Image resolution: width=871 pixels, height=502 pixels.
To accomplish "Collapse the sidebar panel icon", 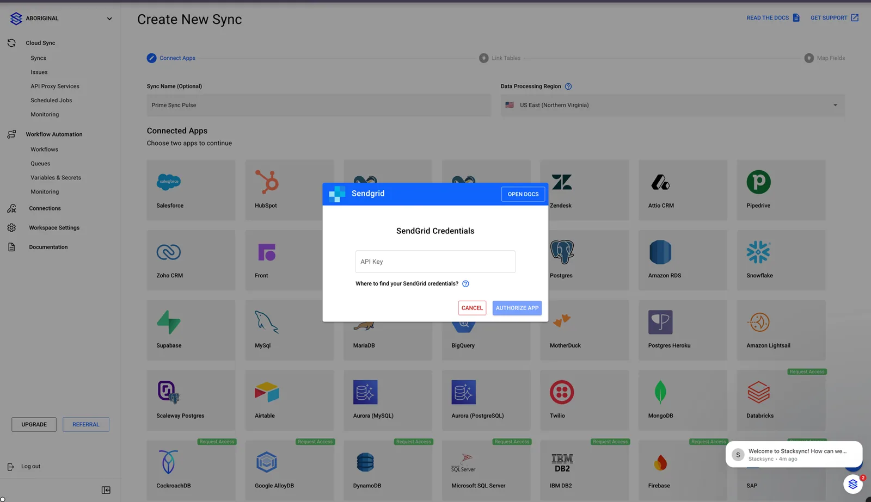I will click(x=106, y=490).
